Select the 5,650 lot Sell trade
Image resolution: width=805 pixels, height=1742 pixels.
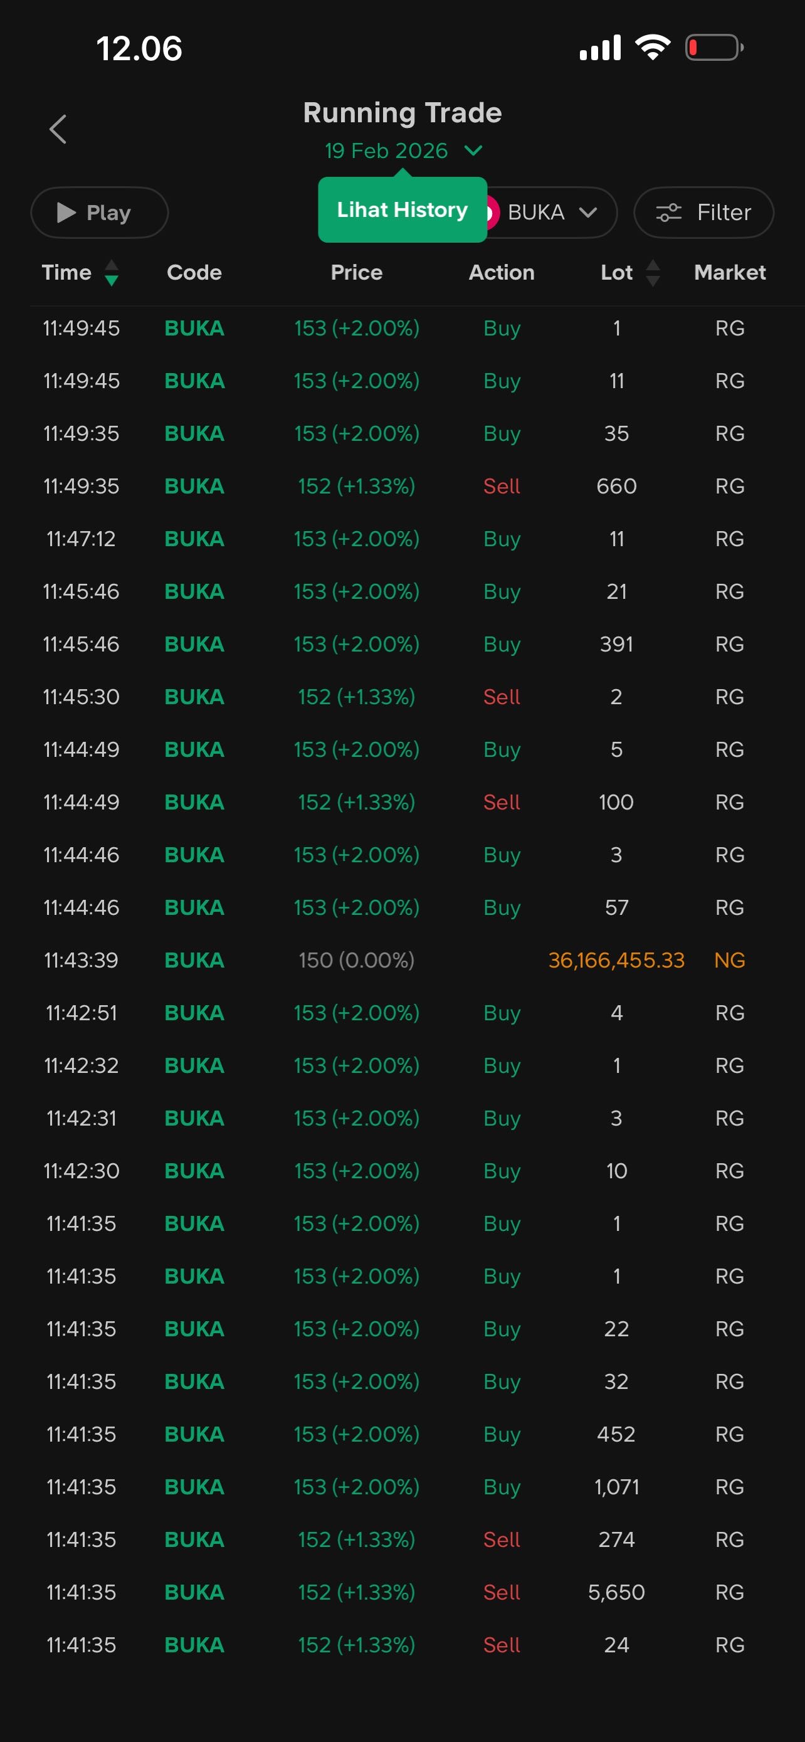[x=402, y=1593]
